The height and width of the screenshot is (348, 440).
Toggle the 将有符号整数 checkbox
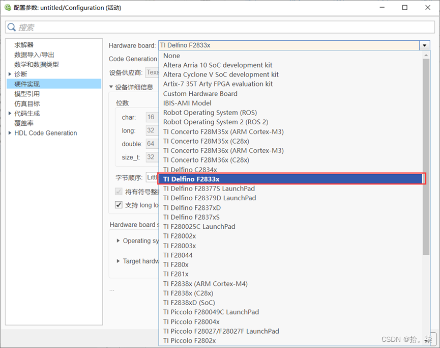(119, 192)
